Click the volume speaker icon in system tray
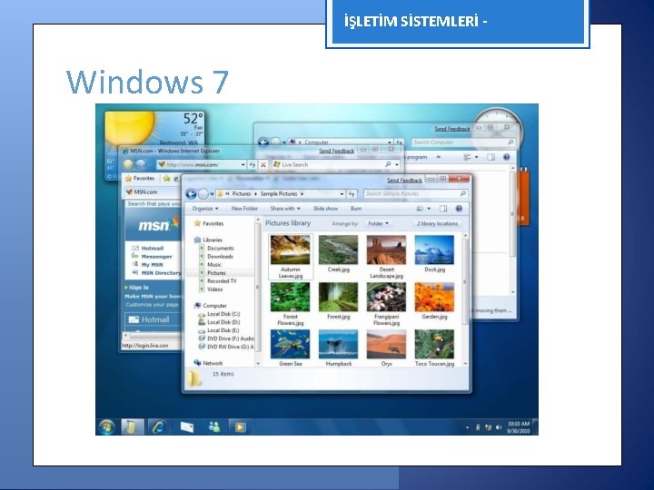654x490 pixels. coord(499,427)
